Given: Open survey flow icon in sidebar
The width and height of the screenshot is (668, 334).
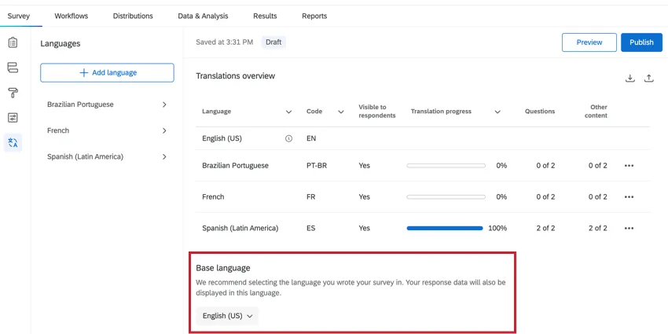Looking at the screenshot, I should 13,68.
